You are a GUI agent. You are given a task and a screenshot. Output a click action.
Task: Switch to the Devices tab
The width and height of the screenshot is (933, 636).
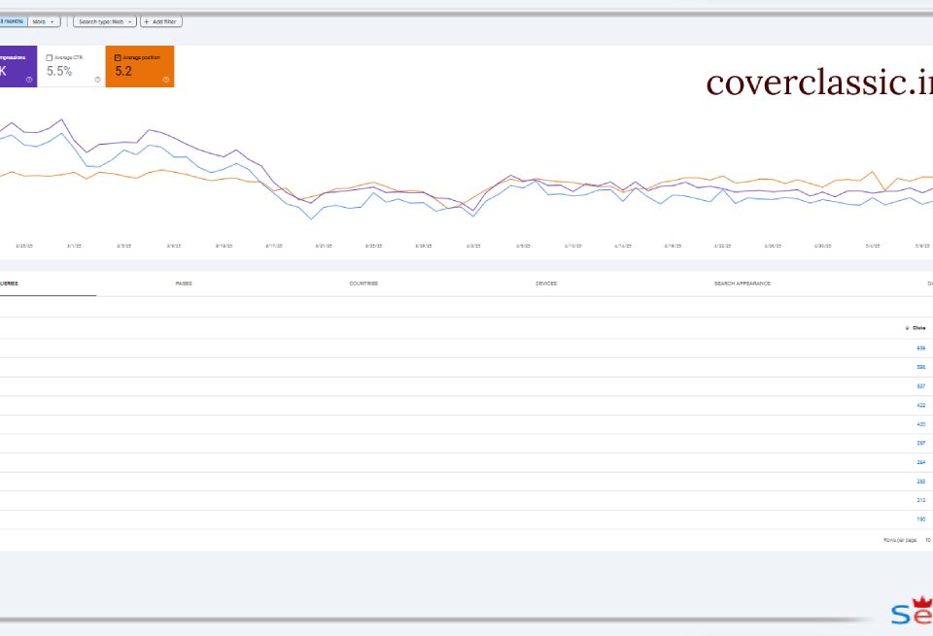(x=546, y=284)
